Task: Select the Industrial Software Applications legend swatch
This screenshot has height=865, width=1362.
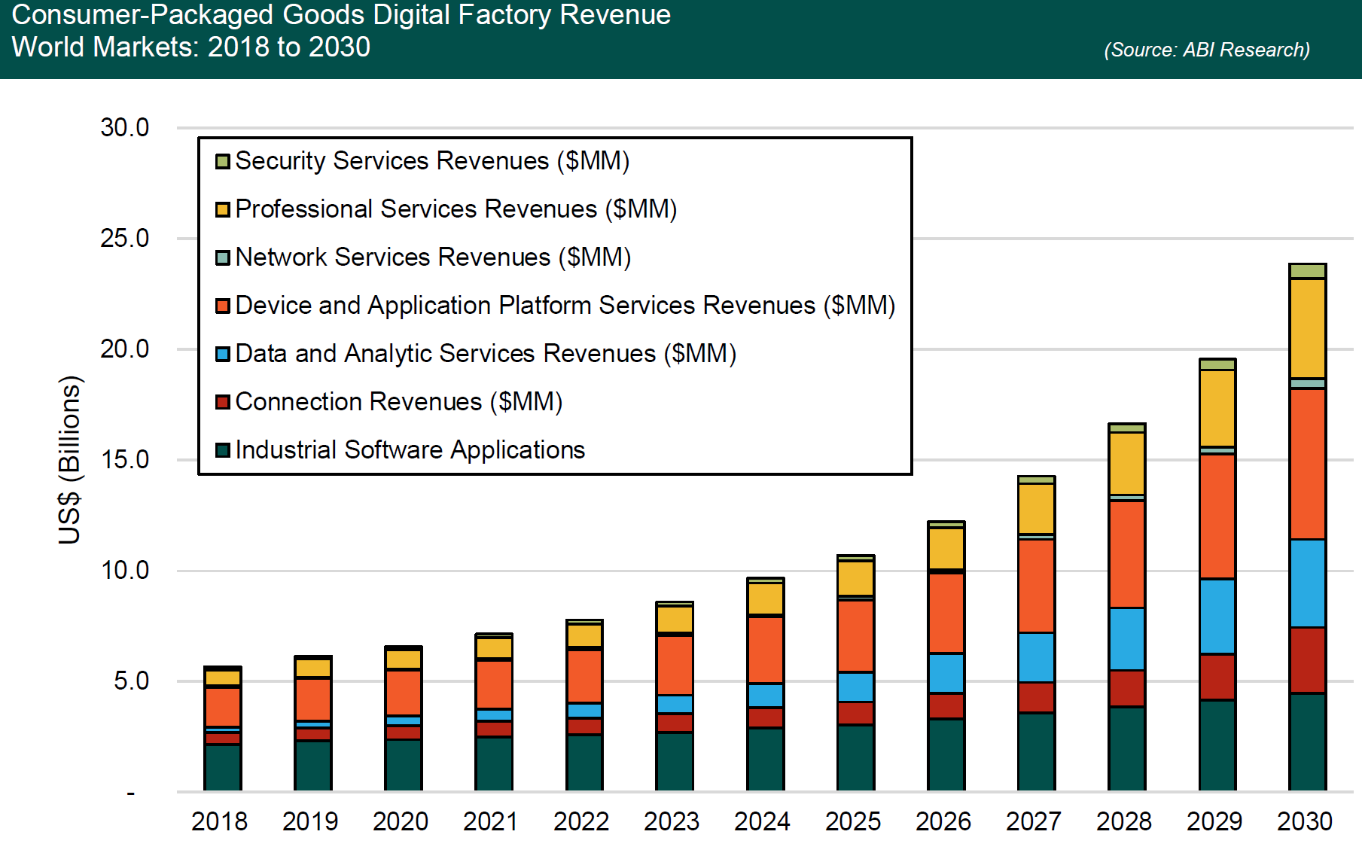Action: pyautogui.click(x=222, y=451)
